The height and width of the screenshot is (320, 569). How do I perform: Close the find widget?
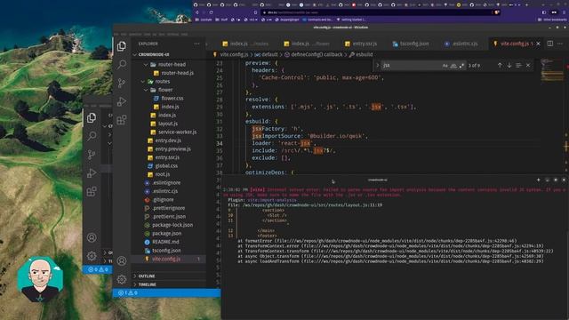coord(528,65)
